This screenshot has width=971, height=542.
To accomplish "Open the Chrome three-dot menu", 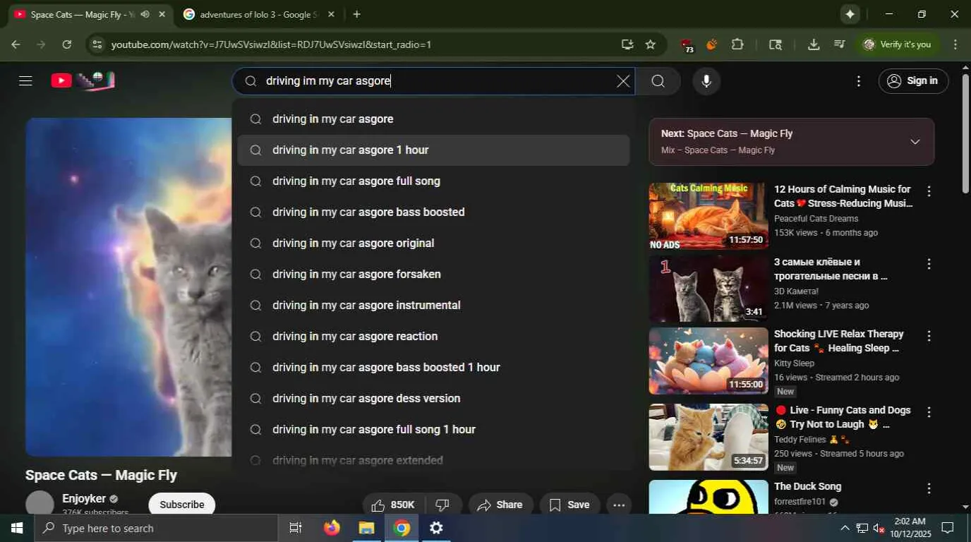I will pos(955,44).
